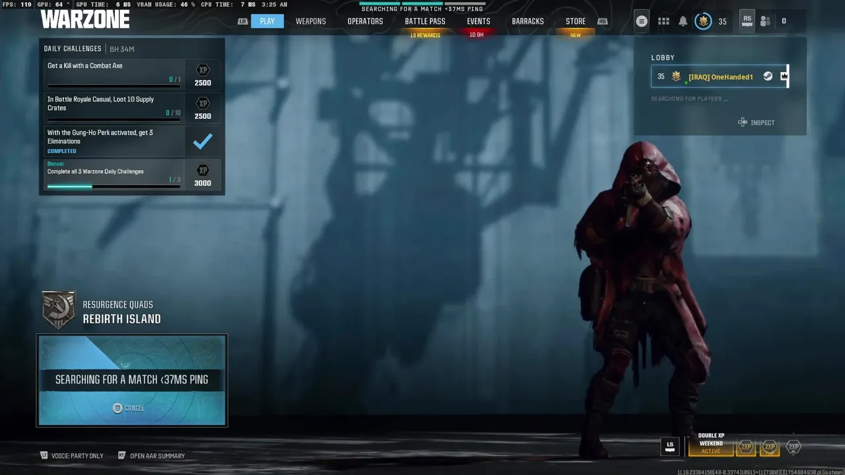Click the Searching for a Match playlist tile
The height and width of the screenshot is (475, 845).
tap(132, 380)
